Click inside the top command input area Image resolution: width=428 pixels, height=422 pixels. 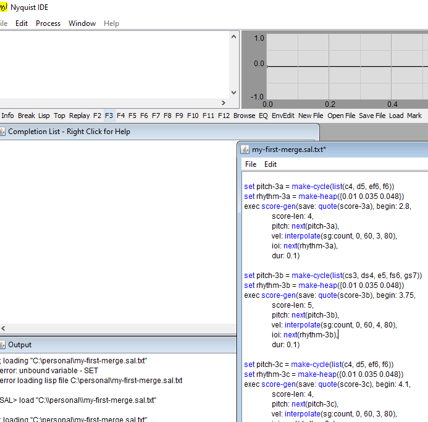pos(115,65)
